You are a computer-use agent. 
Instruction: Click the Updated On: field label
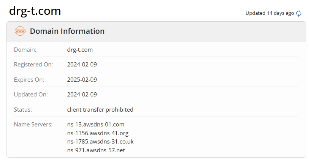[31, 95]
